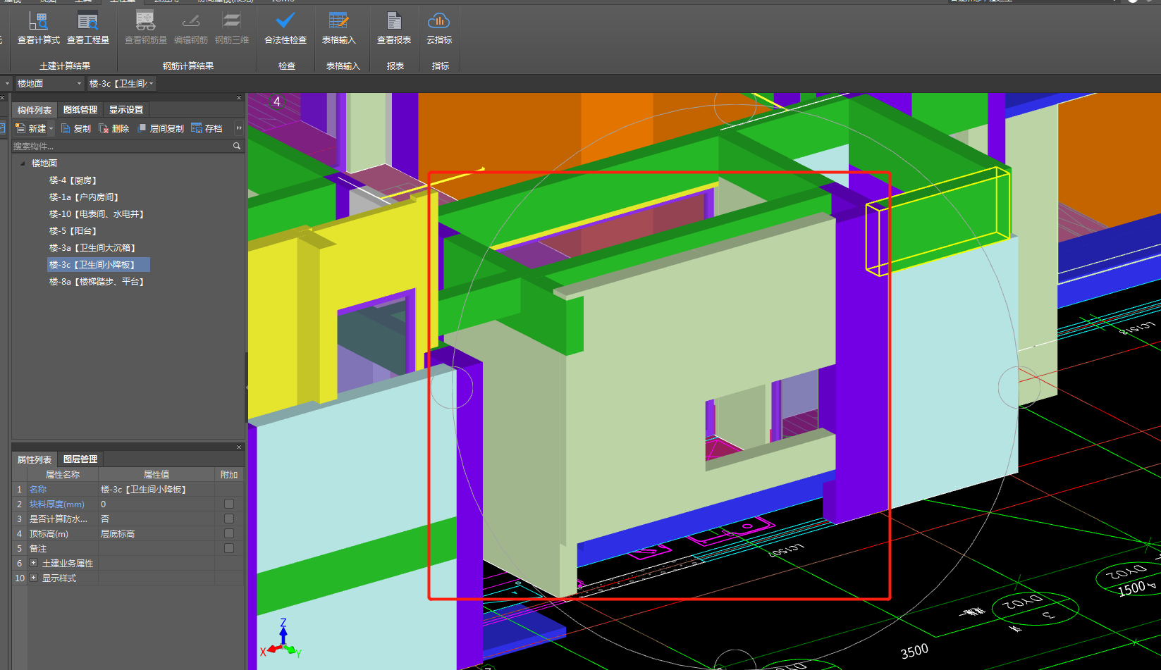Click the 名称 property value cell

click(156, 489)
